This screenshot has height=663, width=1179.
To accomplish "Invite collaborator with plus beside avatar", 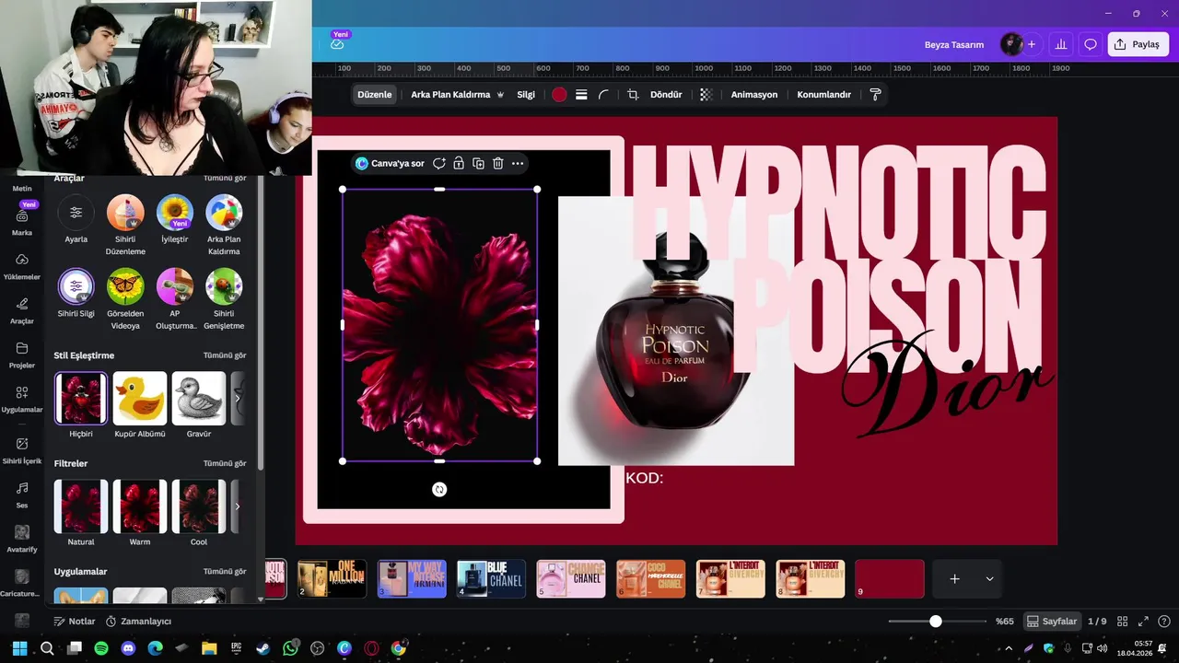I will point(1032,44).
